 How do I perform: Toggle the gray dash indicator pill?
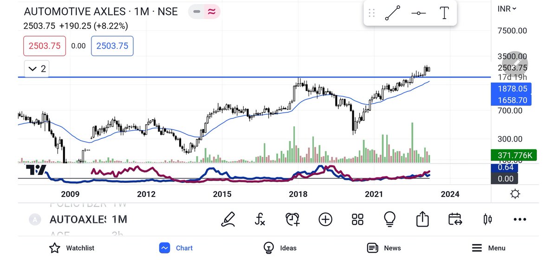[x=197, y=12]
